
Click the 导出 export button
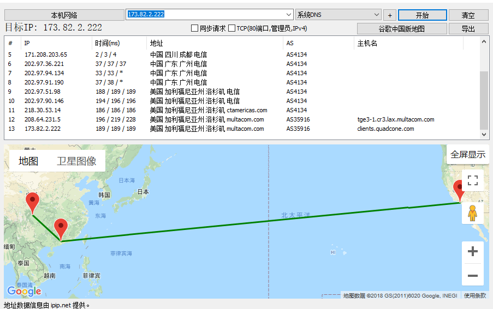[468, 29]
